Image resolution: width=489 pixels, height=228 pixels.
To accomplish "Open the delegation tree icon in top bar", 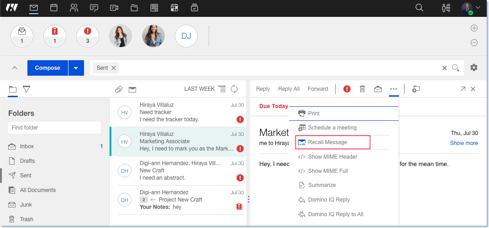I will pyautogui.click(x=446, y=7).
